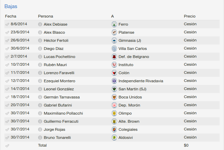The image size is (224, 150).
Task: Click the Aldosivi club crest icon
Action: click(x=114, y=138)
